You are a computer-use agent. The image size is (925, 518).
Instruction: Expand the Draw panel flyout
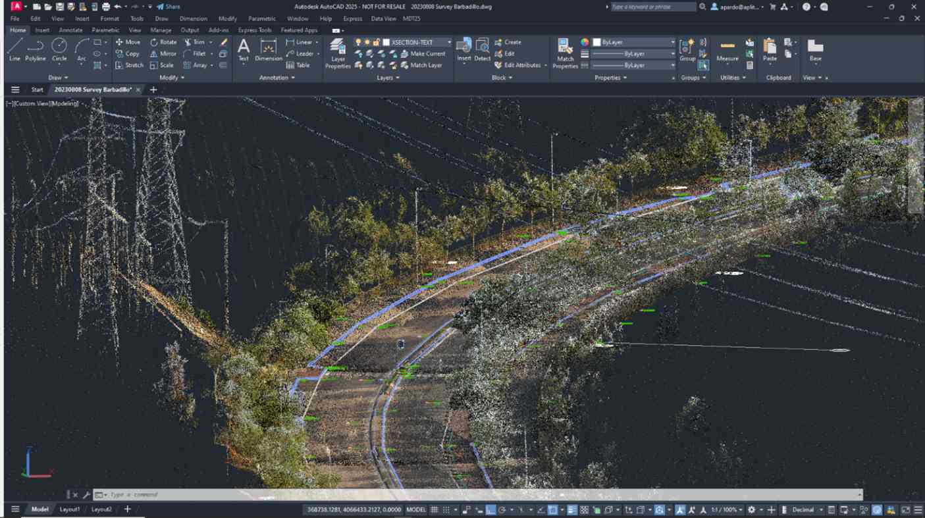pyautogui.click(x=58, y=78)
